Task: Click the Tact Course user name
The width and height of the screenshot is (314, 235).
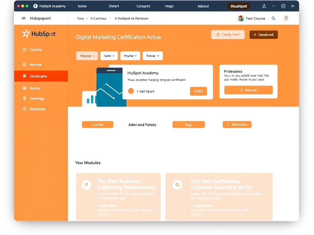Action: click(x=255, y=18)
